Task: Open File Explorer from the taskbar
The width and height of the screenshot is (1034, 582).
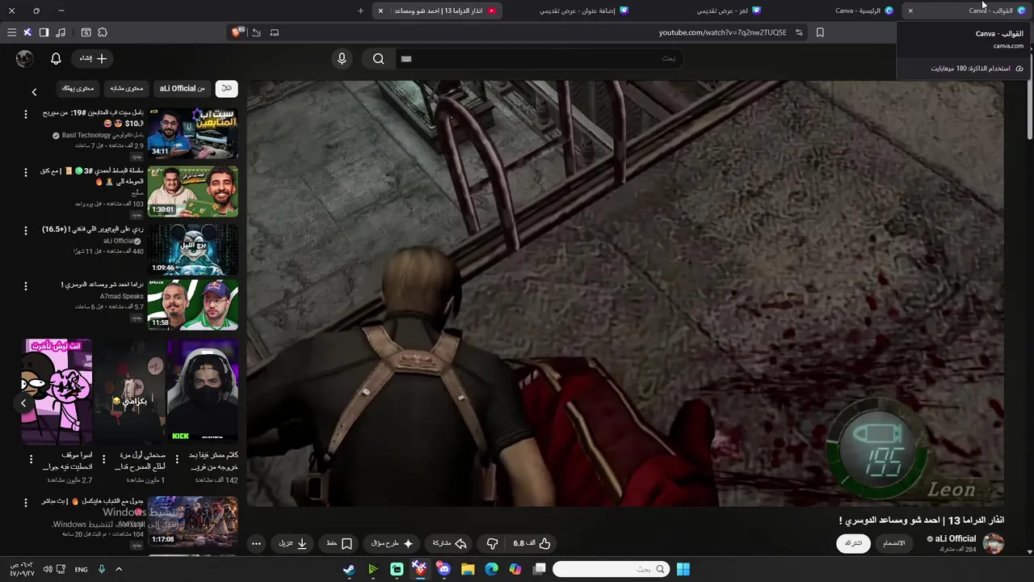Action: 468,569
